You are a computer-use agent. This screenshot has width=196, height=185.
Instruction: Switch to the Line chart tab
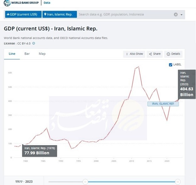12,54
